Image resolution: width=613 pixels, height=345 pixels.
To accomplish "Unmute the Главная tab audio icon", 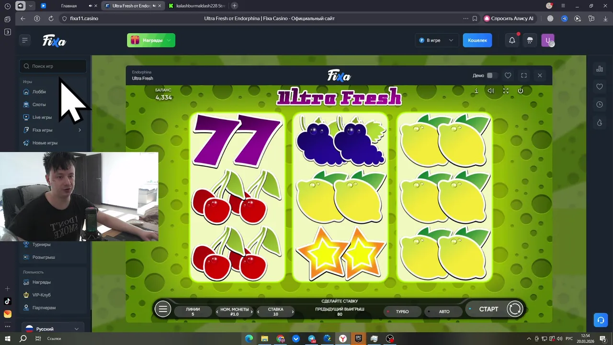I will (x=91, y=6).
